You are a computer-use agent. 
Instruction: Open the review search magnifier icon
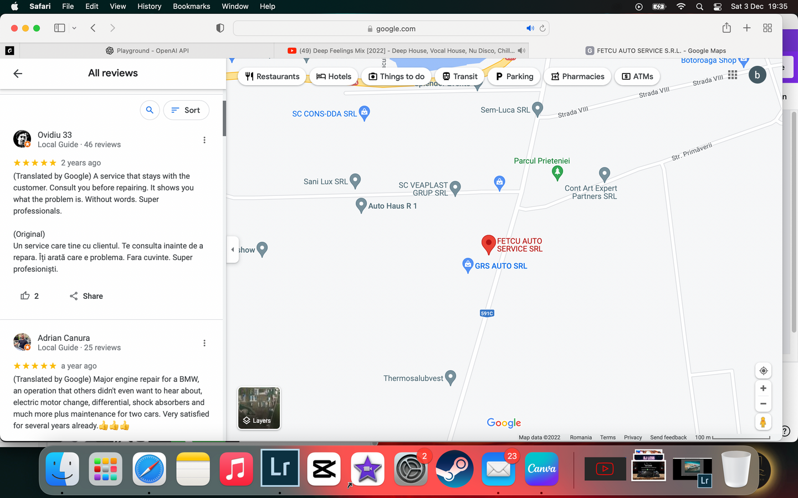click(x=150, y=110)
